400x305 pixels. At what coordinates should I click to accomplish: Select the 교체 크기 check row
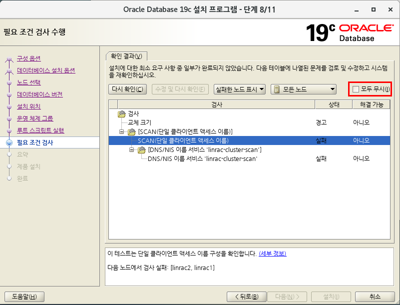coord(249,122)
